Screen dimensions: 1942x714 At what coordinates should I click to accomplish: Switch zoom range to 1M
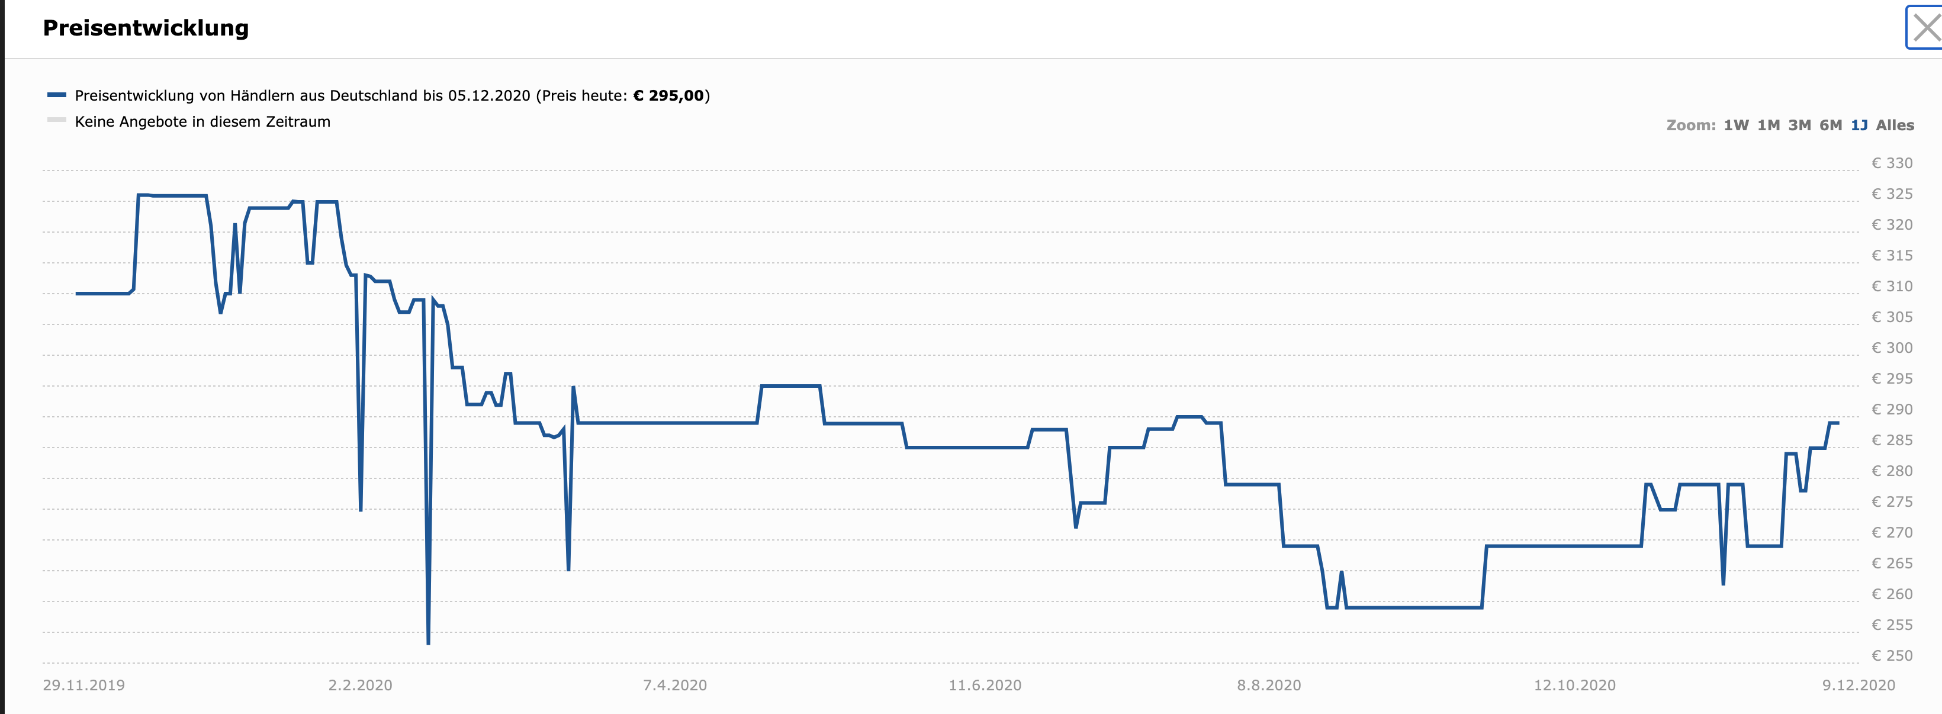tap(1768, 125)
